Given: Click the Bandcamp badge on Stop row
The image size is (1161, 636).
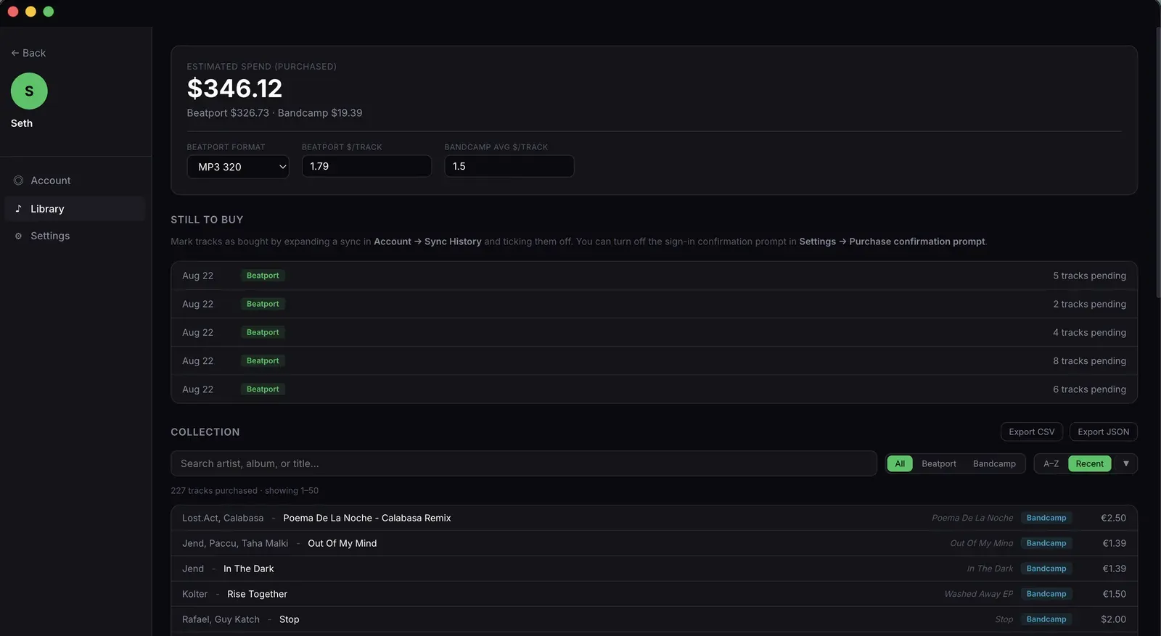Looking at the screenshot, I should 1046,619.
